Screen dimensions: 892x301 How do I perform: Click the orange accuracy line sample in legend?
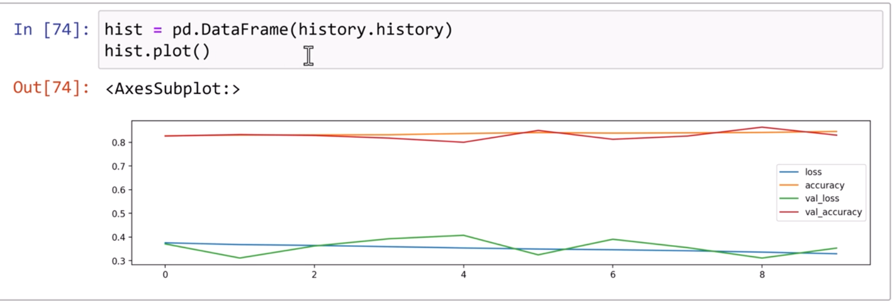click(x=789, y=185)
